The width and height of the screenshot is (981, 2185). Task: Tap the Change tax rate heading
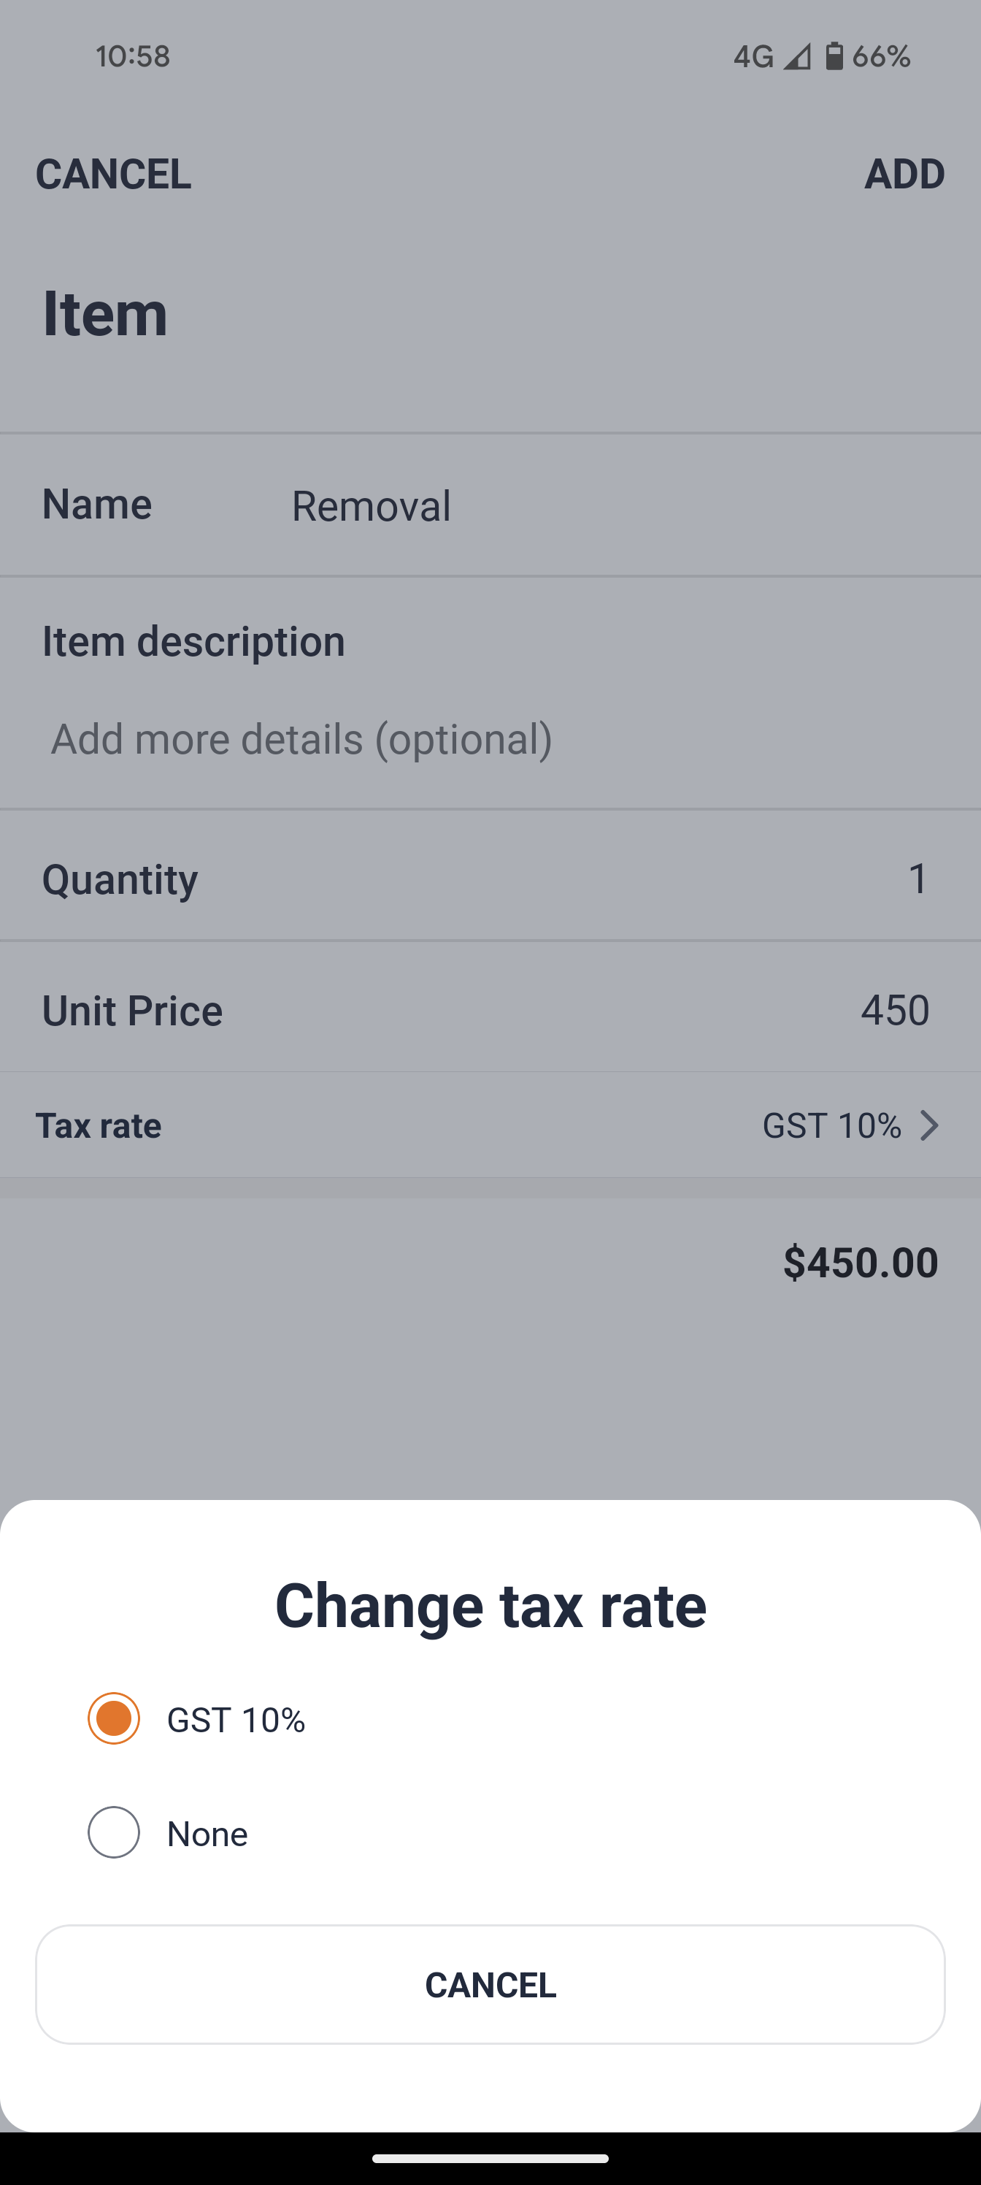click(490, 1606)
